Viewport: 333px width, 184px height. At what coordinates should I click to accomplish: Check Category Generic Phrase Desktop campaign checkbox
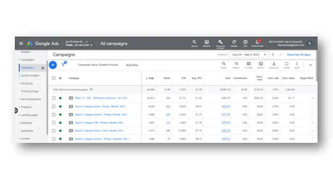pos(53,139)
